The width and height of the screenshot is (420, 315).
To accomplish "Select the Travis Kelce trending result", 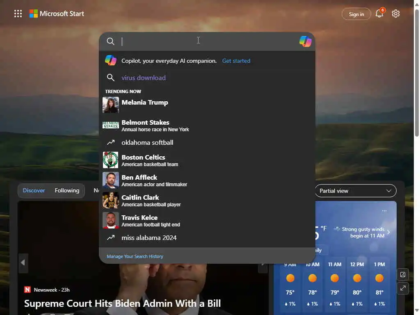I will tap(207, 220).
